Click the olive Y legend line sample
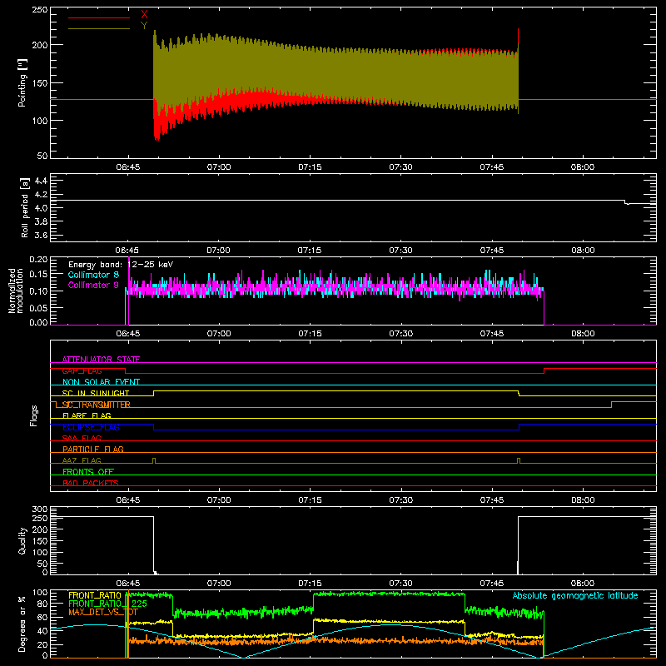The width and height of the screenshot is (666, 666). tap(99, 29)
